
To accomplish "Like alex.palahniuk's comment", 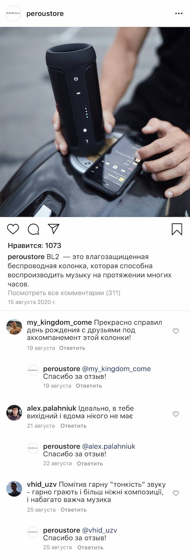I will pos(176,414).
